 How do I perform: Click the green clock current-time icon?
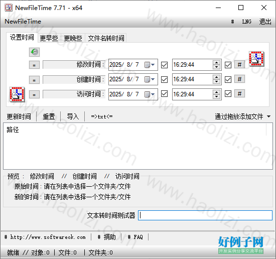tap(34, 52)
